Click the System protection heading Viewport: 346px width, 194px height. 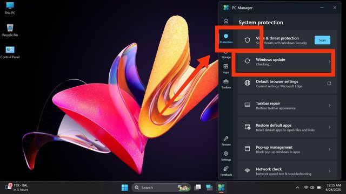(261, 23)
